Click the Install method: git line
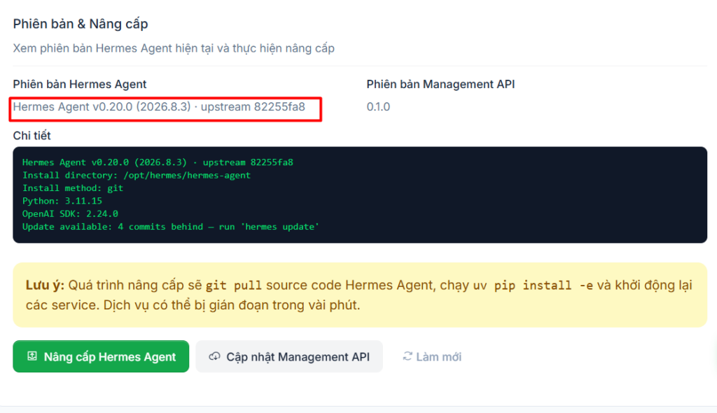Viewport: 717px width, 413px height. coord(73,188)
